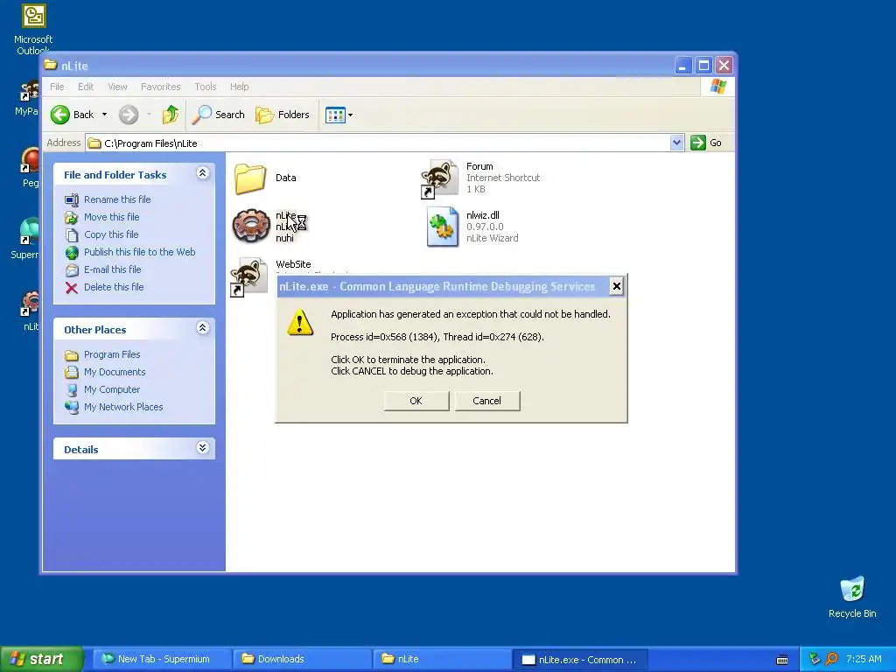
Task: Select the Forum internet shortcut icon
Action: [440, 178]
